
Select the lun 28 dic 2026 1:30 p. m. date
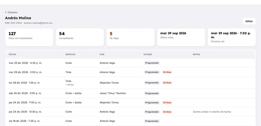(25, 83)
